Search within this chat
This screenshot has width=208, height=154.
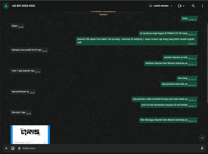pos(193,6)
